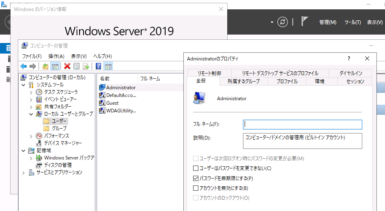Click the 説明(D) description field
Viewport: 385px width, 211px height.
click(303, 141)
